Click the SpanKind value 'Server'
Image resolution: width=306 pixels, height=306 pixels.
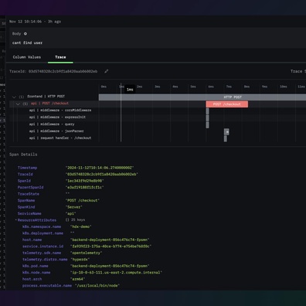click(74, 207)
